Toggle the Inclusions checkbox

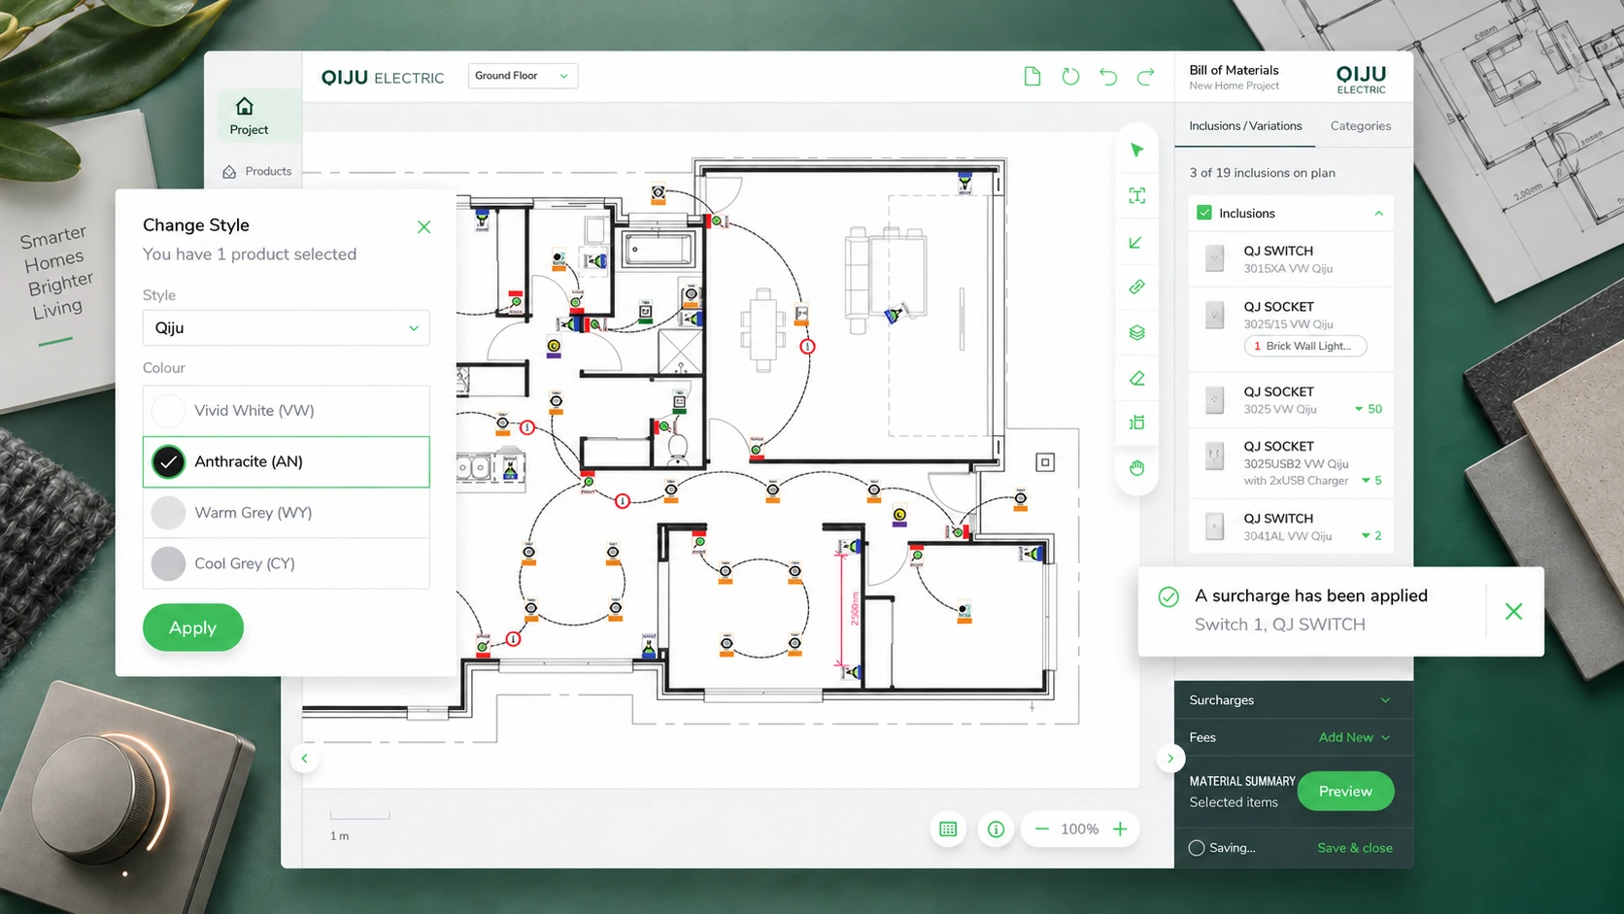(1204, 213)
